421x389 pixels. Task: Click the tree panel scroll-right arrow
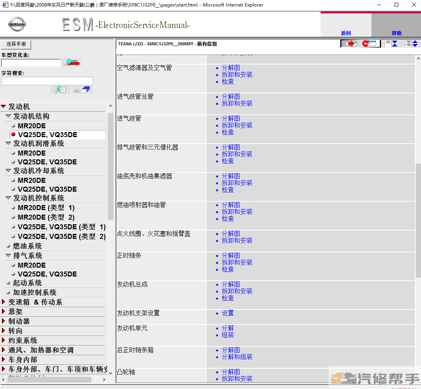pos(104,380)
